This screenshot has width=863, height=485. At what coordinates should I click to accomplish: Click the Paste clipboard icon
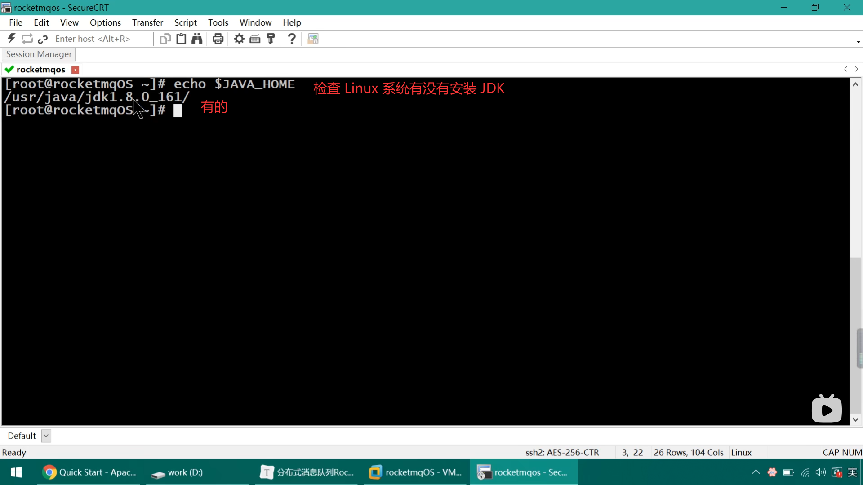[181, 39]
